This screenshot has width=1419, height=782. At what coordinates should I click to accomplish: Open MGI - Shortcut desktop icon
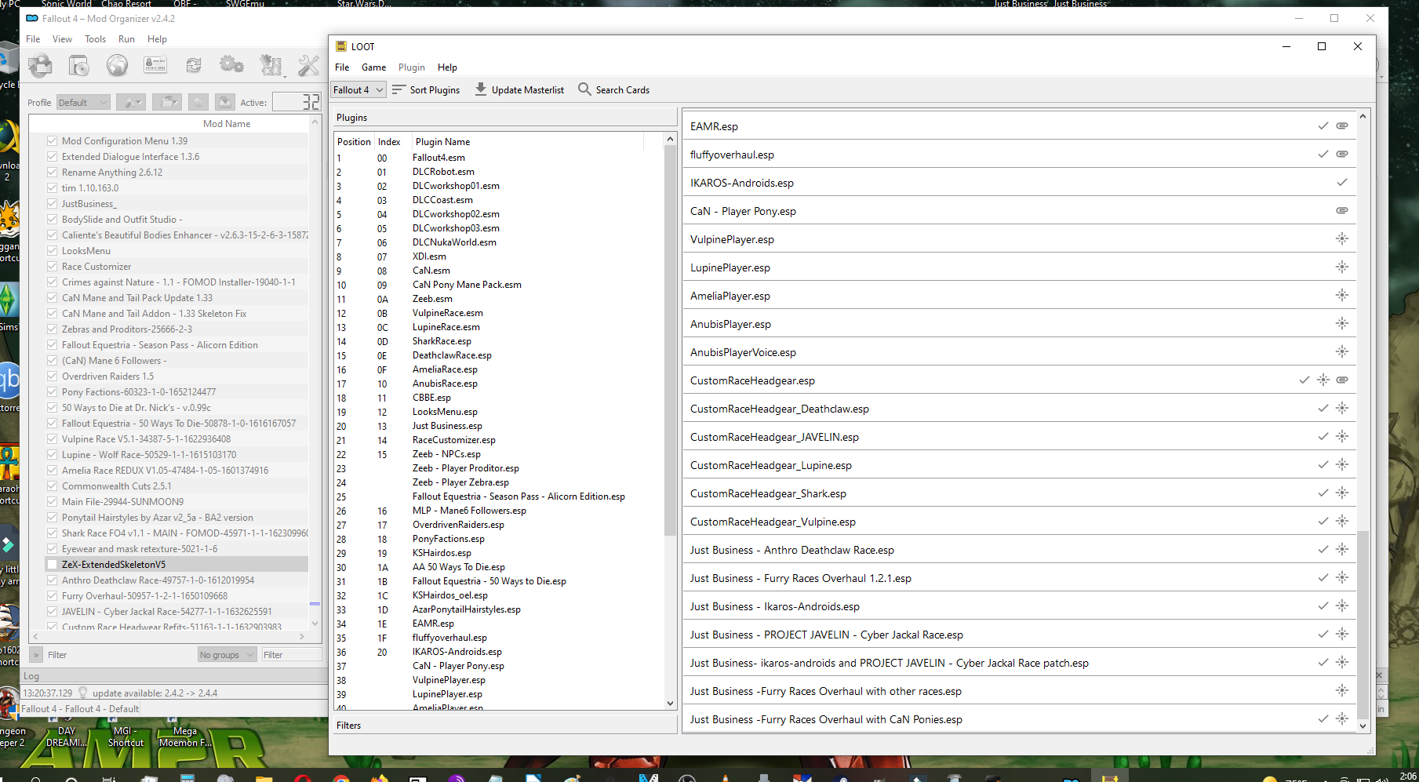click(126, 737)
